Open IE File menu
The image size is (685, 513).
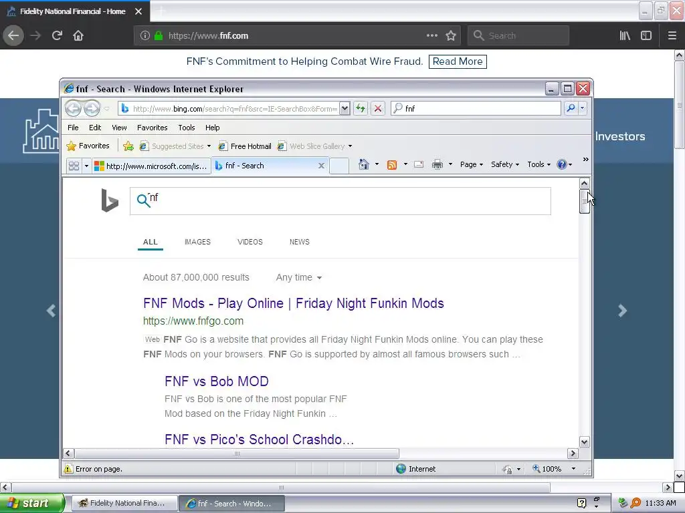click(x=73, y=128)
